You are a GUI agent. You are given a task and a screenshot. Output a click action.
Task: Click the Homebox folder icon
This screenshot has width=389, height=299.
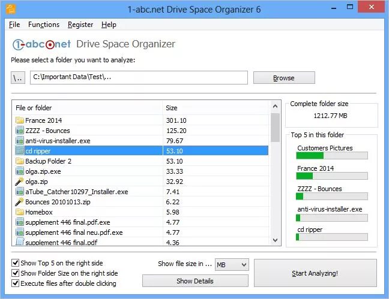click(x=20, y=212)
